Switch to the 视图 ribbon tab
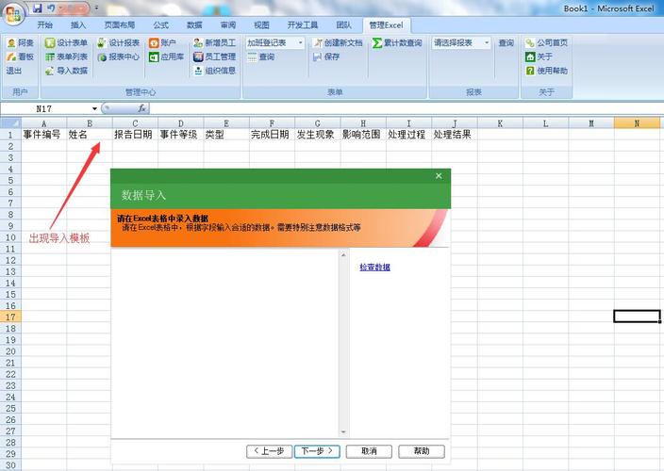Screen dimensions: 664x471 261,25
